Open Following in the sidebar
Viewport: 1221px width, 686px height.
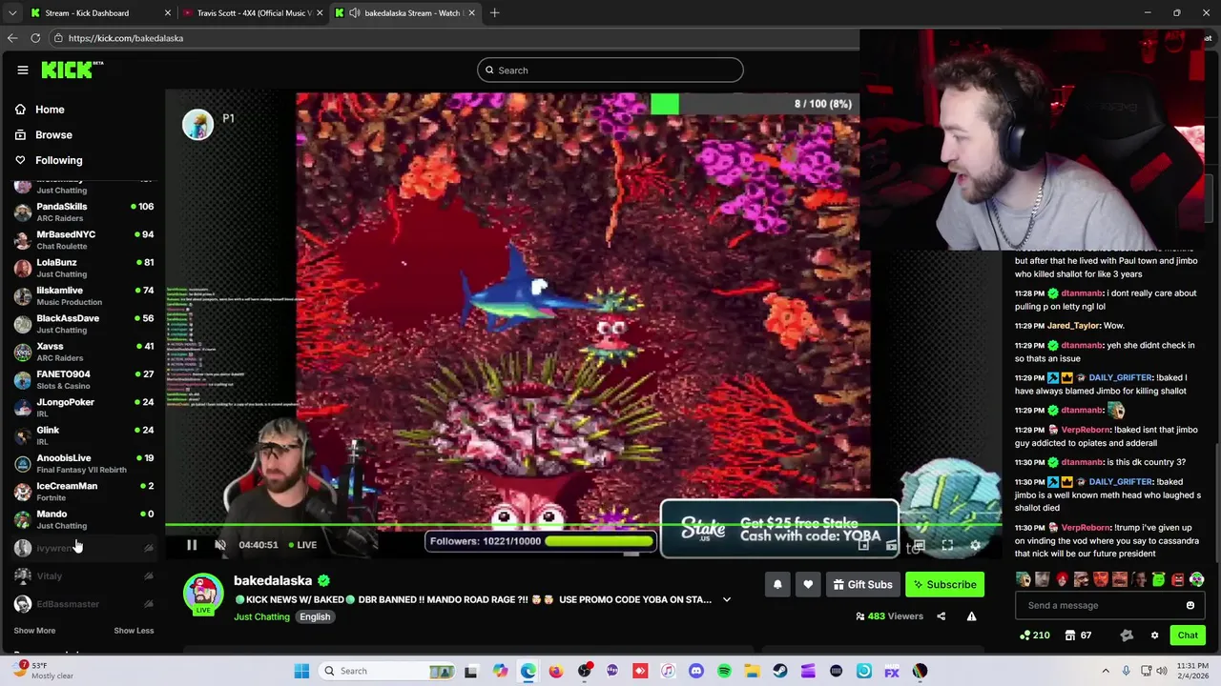tap(48, 160)
